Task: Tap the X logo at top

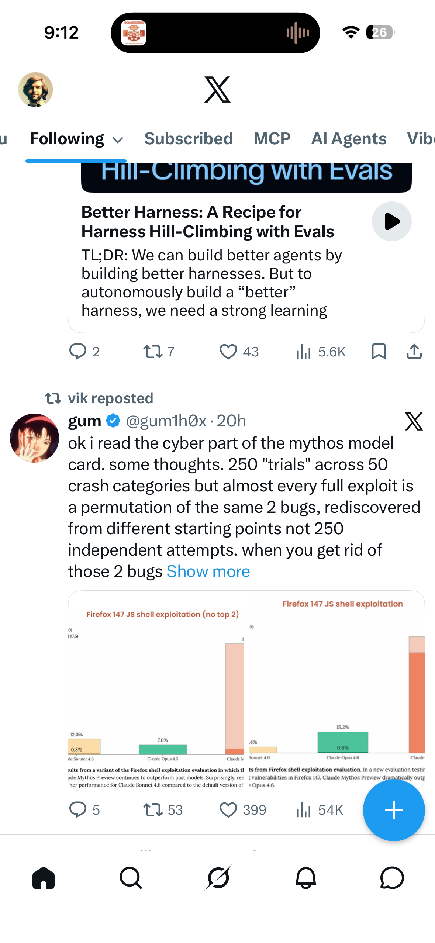Action: (x=217, y=90)
